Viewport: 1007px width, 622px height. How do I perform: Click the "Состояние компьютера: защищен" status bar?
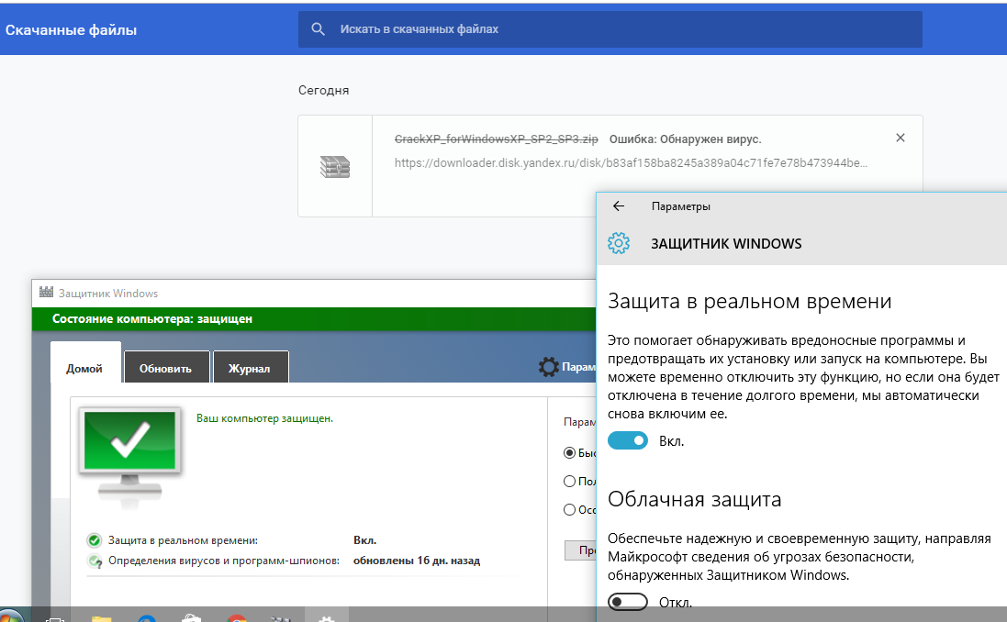pos(314,319)
